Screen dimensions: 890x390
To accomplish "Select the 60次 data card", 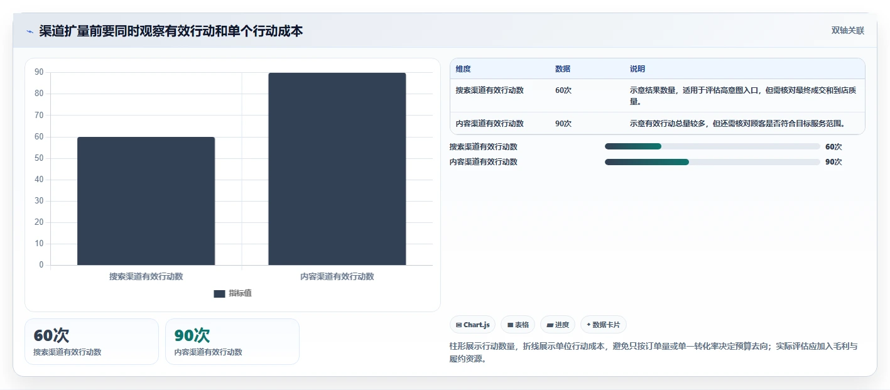I will coord(92,342).
